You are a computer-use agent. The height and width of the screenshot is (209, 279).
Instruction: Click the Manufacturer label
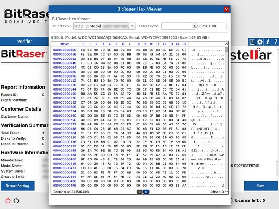pos(12,160)
